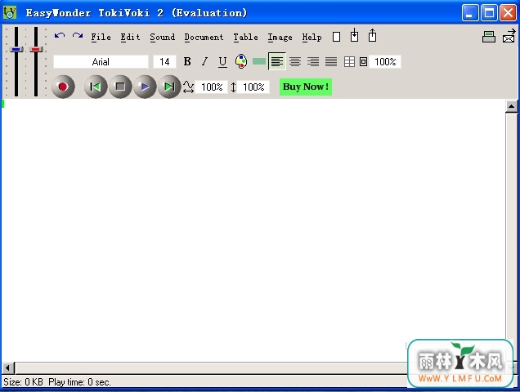Open the Help menu
The image size is (520, 392).
click(x=312, y=37)
